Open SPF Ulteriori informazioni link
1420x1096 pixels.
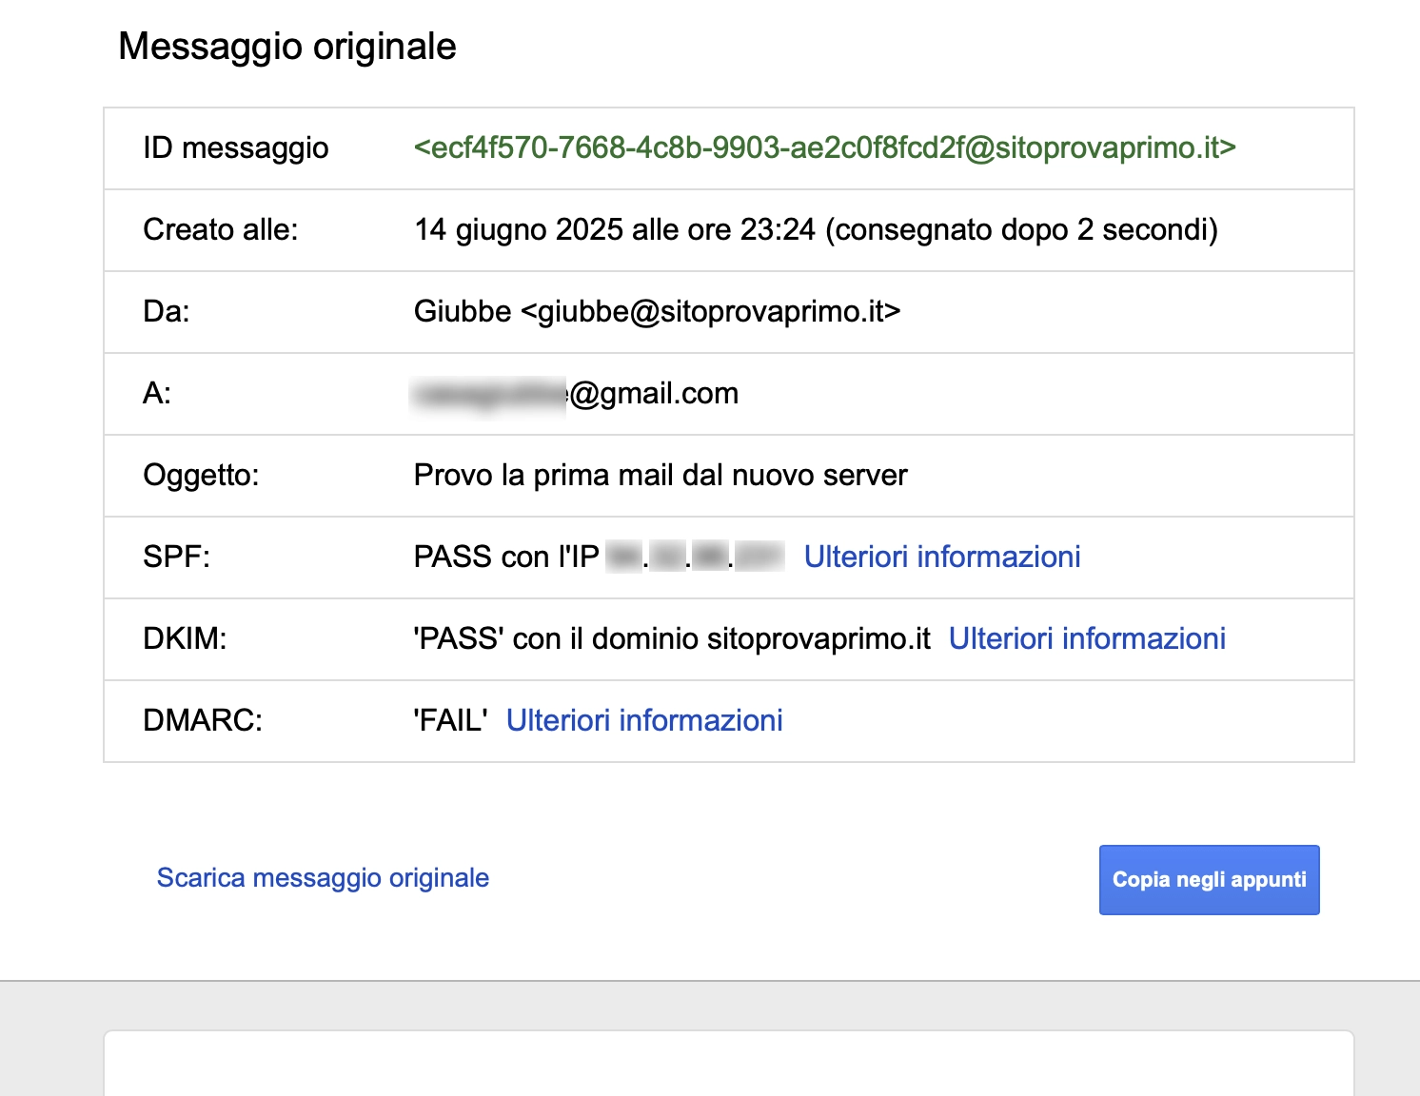pyautogui.click(x=941, y=557)
